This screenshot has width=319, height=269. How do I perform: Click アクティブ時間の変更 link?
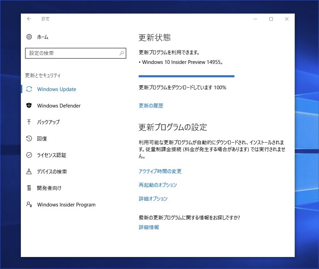click(x=160, y=171)
